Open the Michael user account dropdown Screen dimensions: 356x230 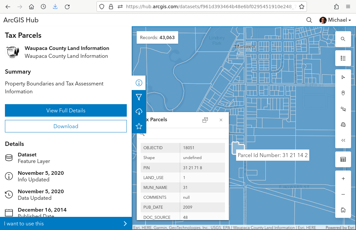[x=335, y=20]
